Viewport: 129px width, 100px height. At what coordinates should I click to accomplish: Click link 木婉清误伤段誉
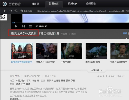(93, 62)
